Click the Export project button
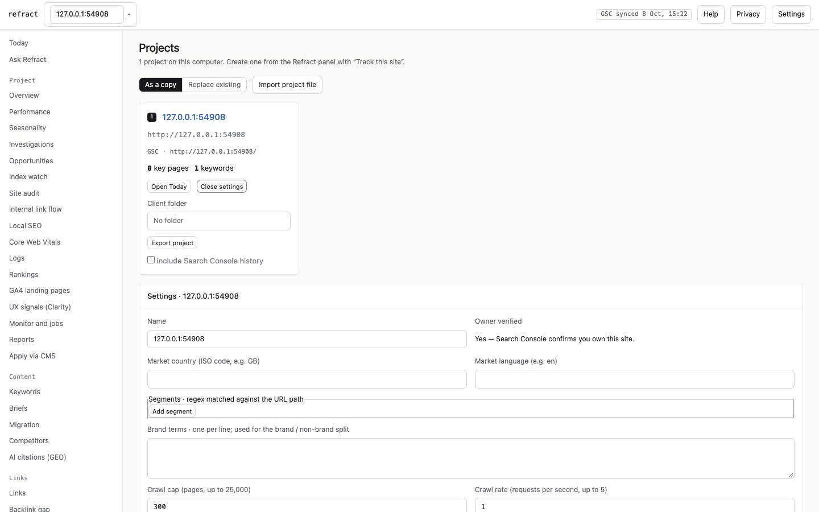Image resolution: width=819 pixels, height=512 pixels. pyautogui.click(x=172, y=243)
